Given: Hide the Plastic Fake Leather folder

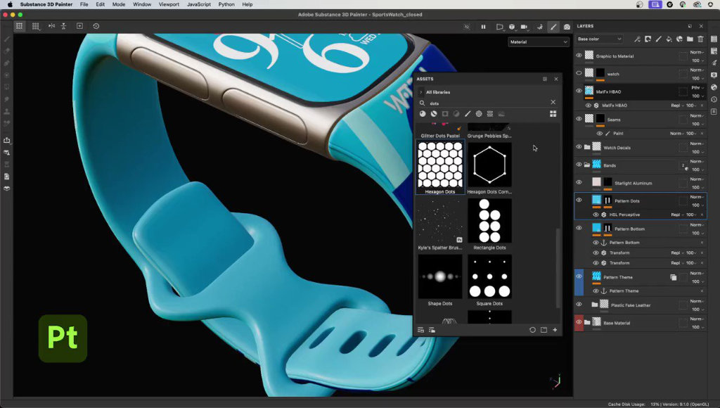Looking at the screenshot, I should pyautogui.click(x=579, y=304).
